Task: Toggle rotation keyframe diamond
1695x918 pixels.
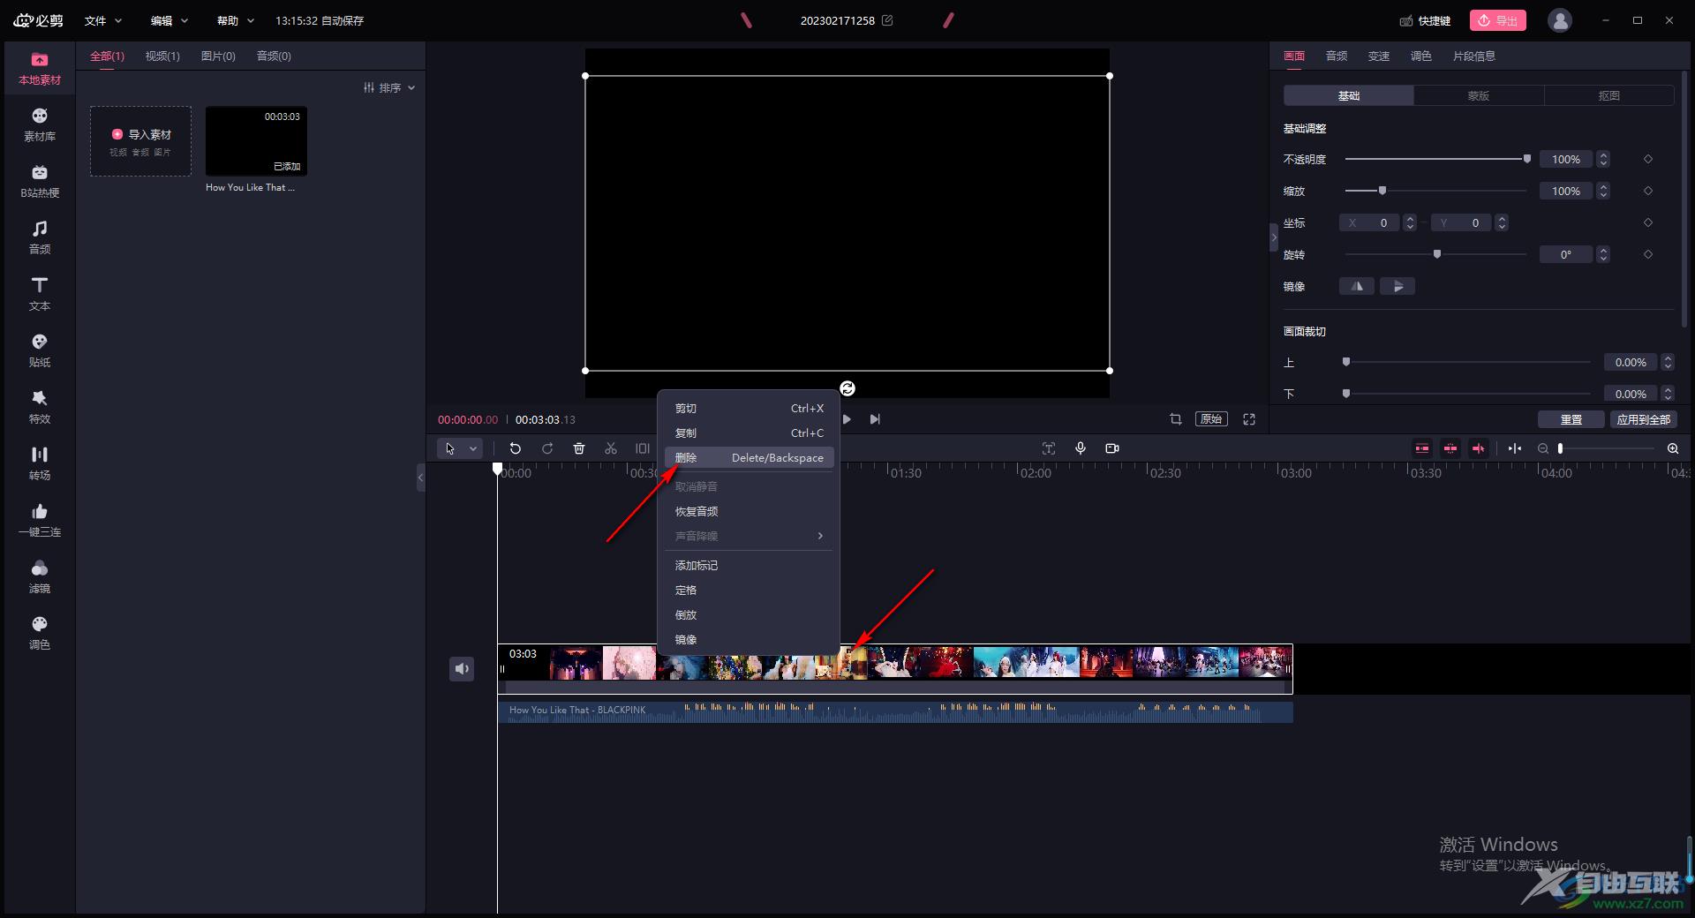Action: click(x=1648, y=254)
